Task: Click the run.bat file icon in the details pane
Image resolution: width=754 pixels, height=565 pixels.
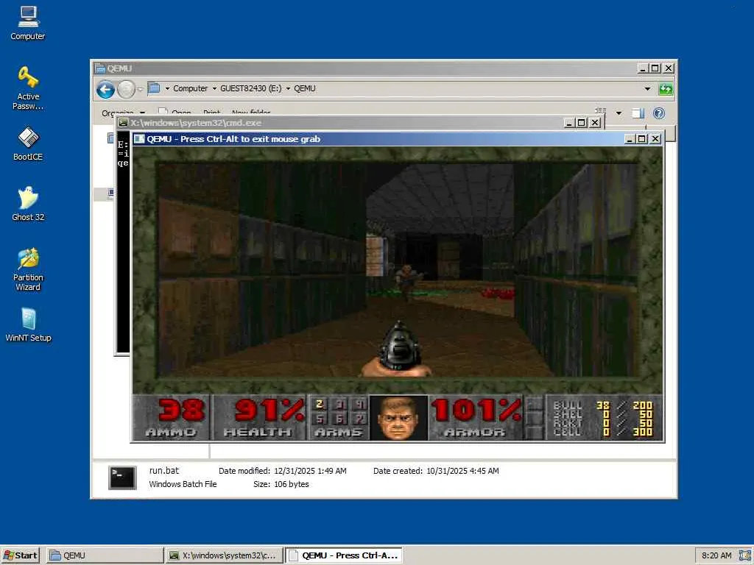Action: point(122,477)
